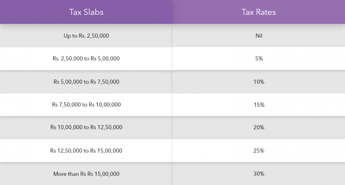Select Rs 10,00,000 to Rs 12,50,000 slab
The height and width of the screenshot is (185, 345).
click(x=86, y=127)
